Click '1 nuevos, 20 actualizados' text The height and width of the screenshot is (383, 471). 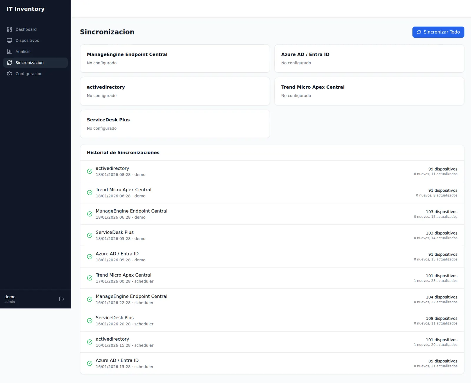[x=436, y=344]
